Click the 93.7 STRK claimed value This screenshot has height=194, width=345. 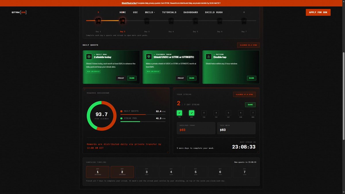pos(101,114)
